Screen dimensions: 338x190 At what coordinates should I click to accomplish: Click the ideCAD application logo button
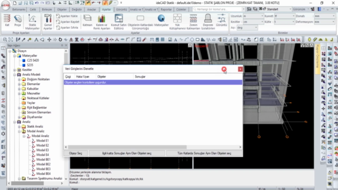pos(5,5)
